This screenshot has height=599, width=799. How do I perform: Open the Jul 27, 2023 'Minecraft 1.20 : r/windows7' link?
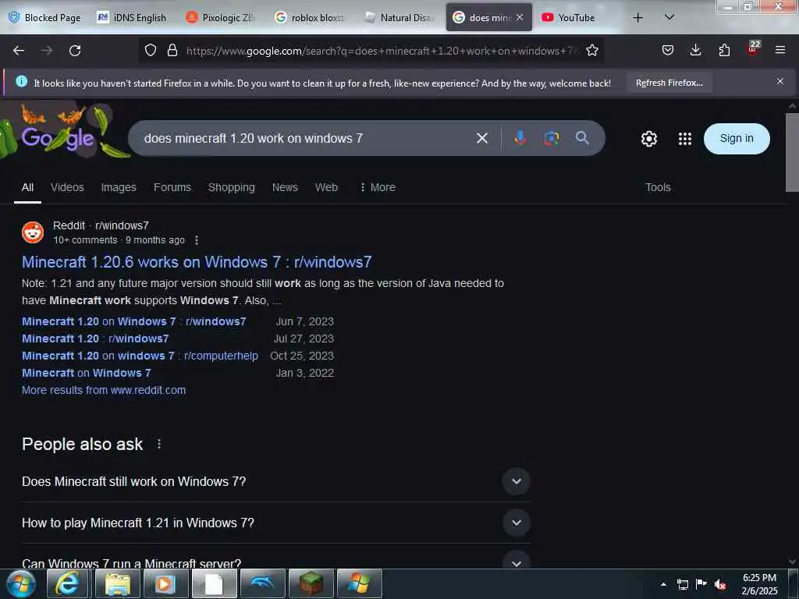(x=95, y=338)
